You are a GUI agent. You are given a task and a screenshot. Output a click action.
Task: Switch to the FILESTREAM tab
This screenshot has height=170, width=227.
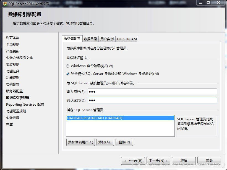(127, 39)
